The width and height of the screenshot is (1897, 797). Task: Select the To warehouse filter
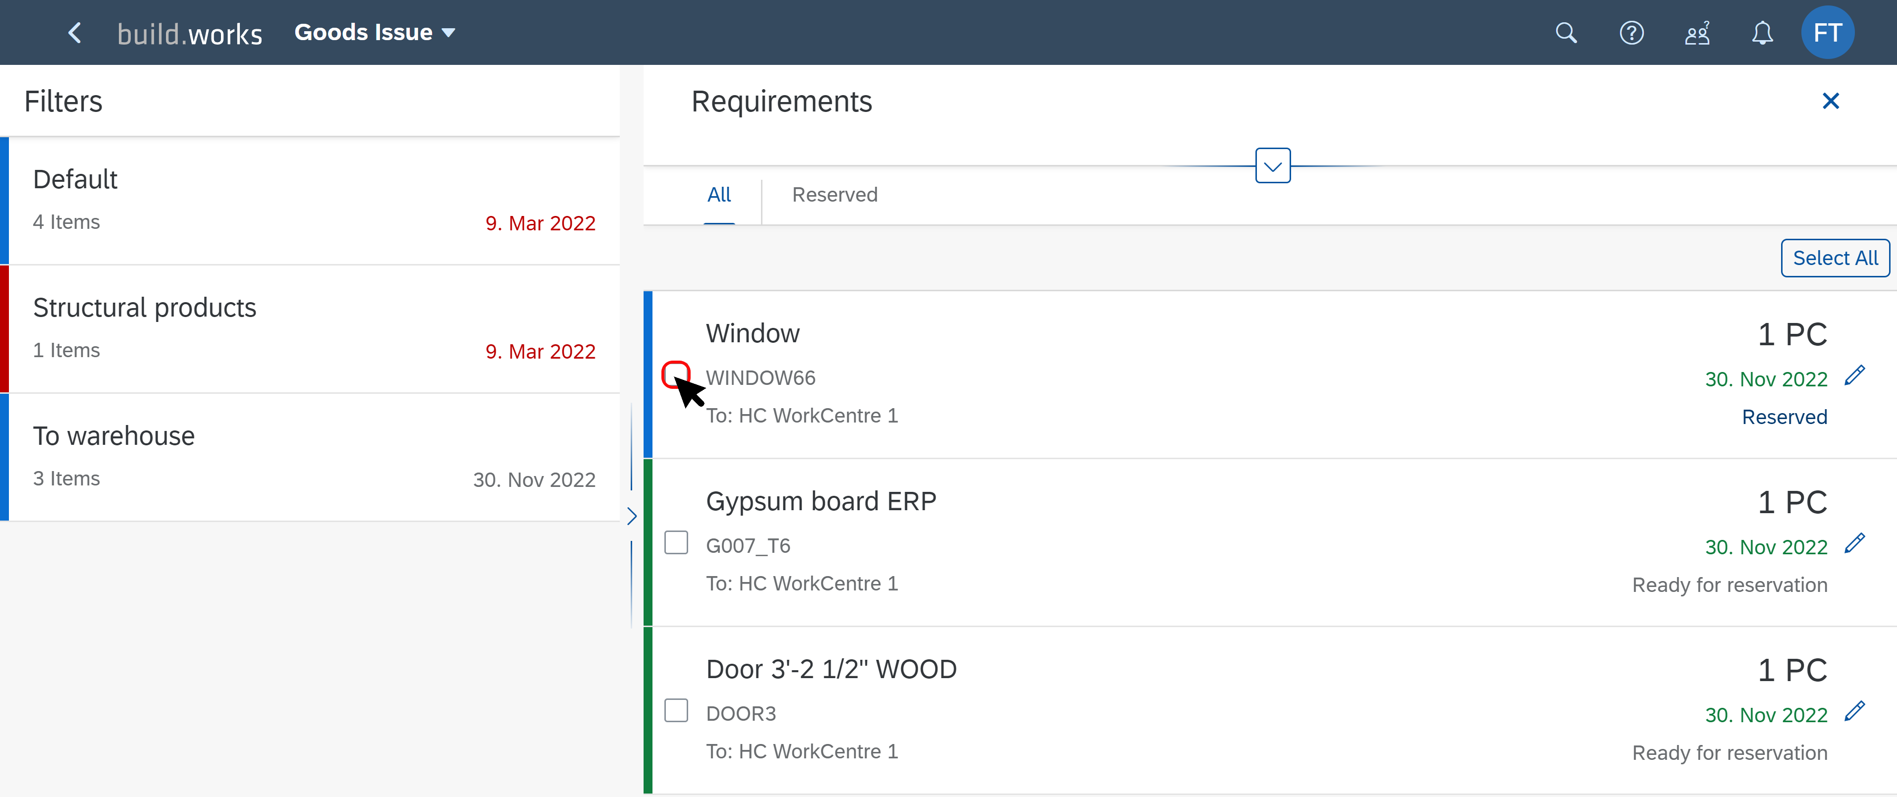(x=310, y=457)
